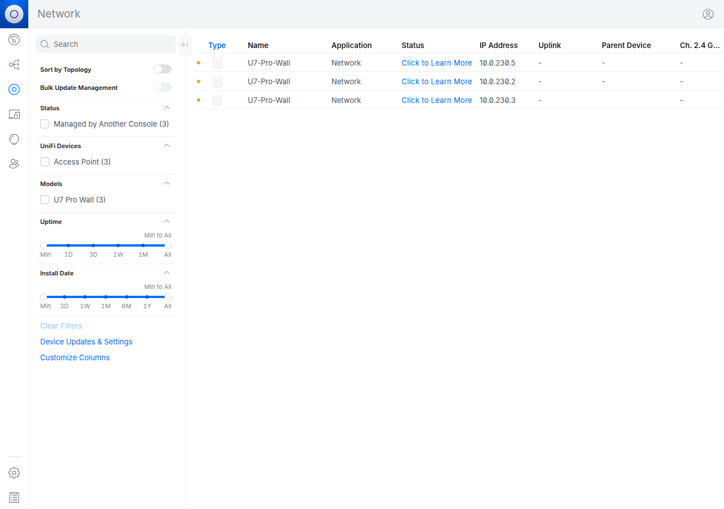The width and height of the screenshot is (724, 509).
Task: Sort table by Type column header
Action: 217,45
